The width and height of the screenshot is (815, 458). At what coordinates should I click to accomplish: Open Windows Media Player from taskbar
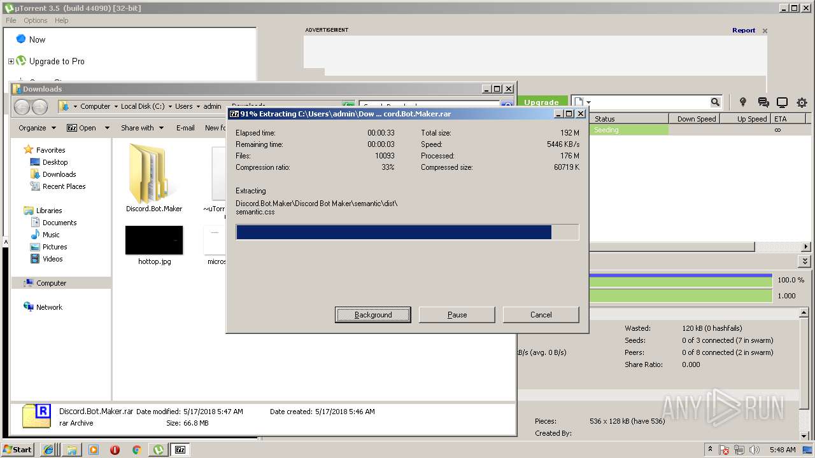94,450
